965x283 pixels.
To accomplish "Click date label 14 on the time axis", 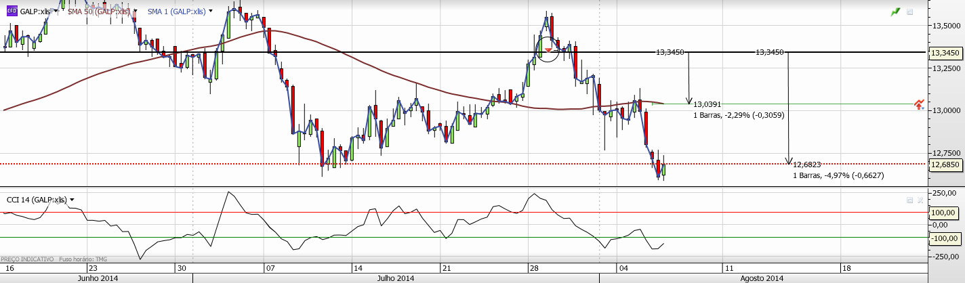I will (358, 267).
